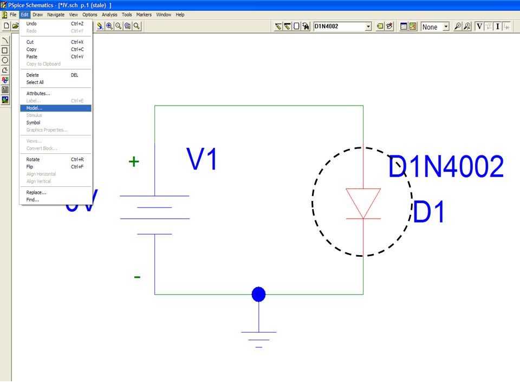Screen dimensions: 520x390
Task: Open the Window menu
Action: point(164,15)
